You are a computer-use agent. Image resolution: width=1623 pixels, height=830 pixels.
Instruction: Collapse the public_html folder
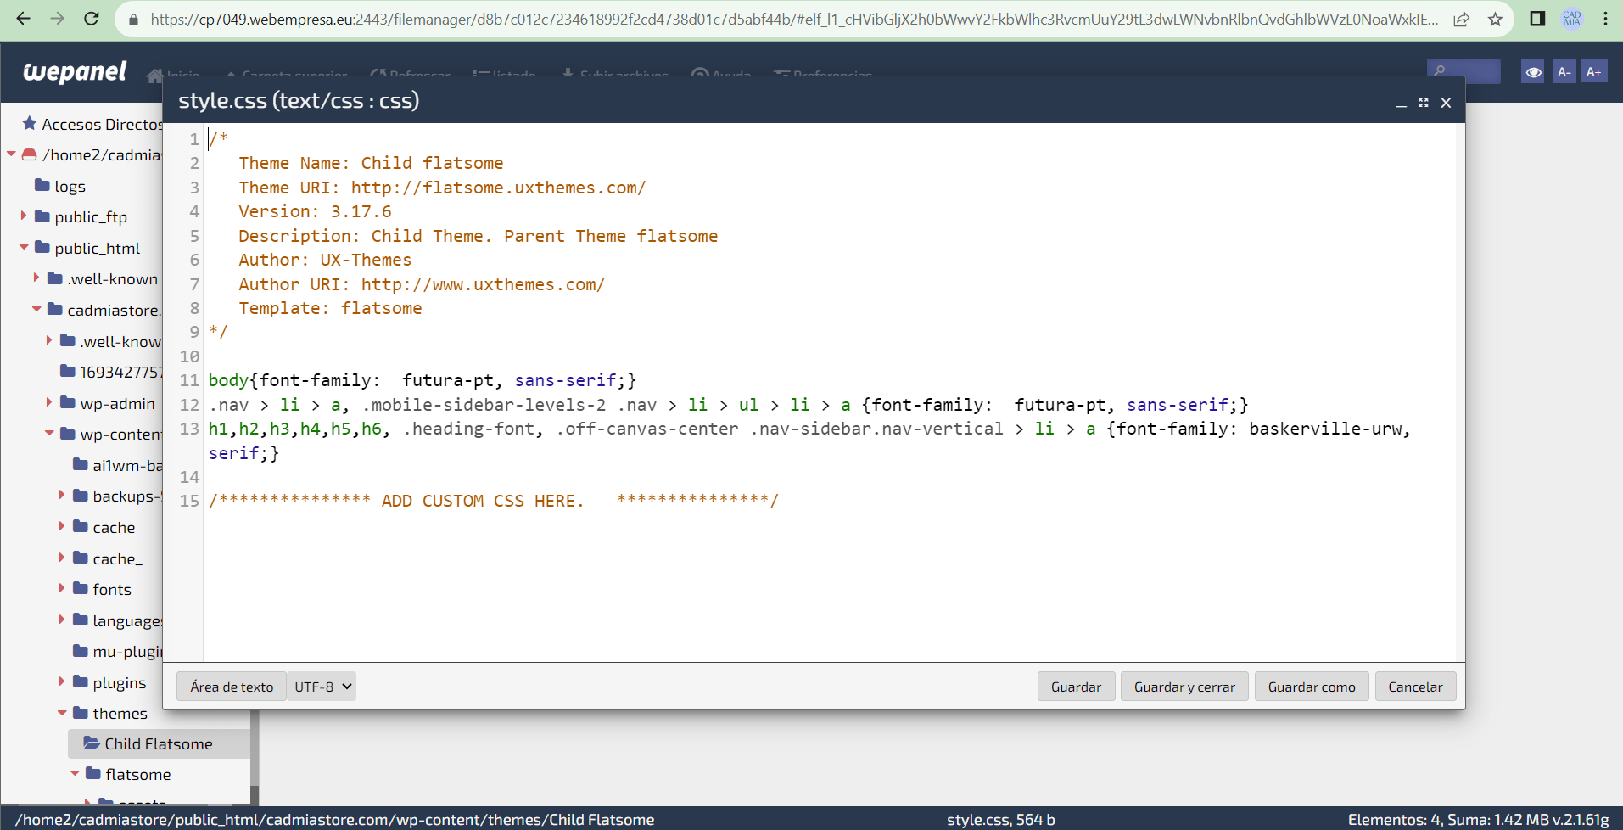pyautogui.click(x=24, y=248)
